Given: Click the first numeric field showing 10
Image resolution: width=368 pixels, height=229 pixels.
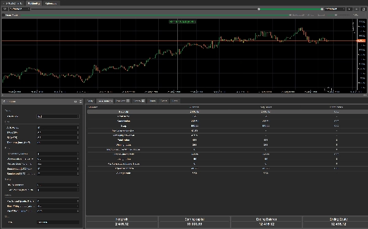Looking at the screenshot, I should pyautogui.click(x=58, y=128).
